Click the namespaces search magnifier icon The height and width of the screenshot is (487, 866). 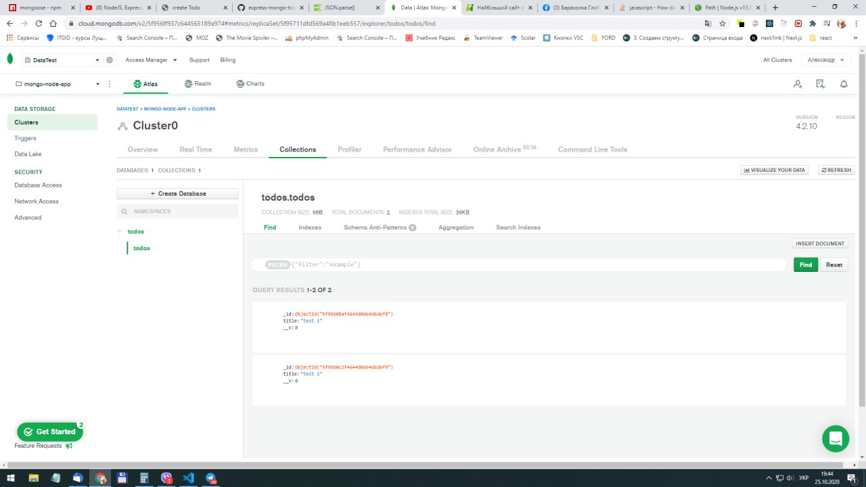coord(124,212)
